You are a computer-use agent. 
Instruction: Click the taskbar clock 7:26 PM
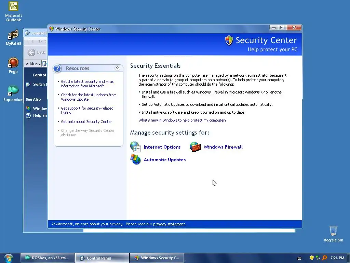[337, 258]
